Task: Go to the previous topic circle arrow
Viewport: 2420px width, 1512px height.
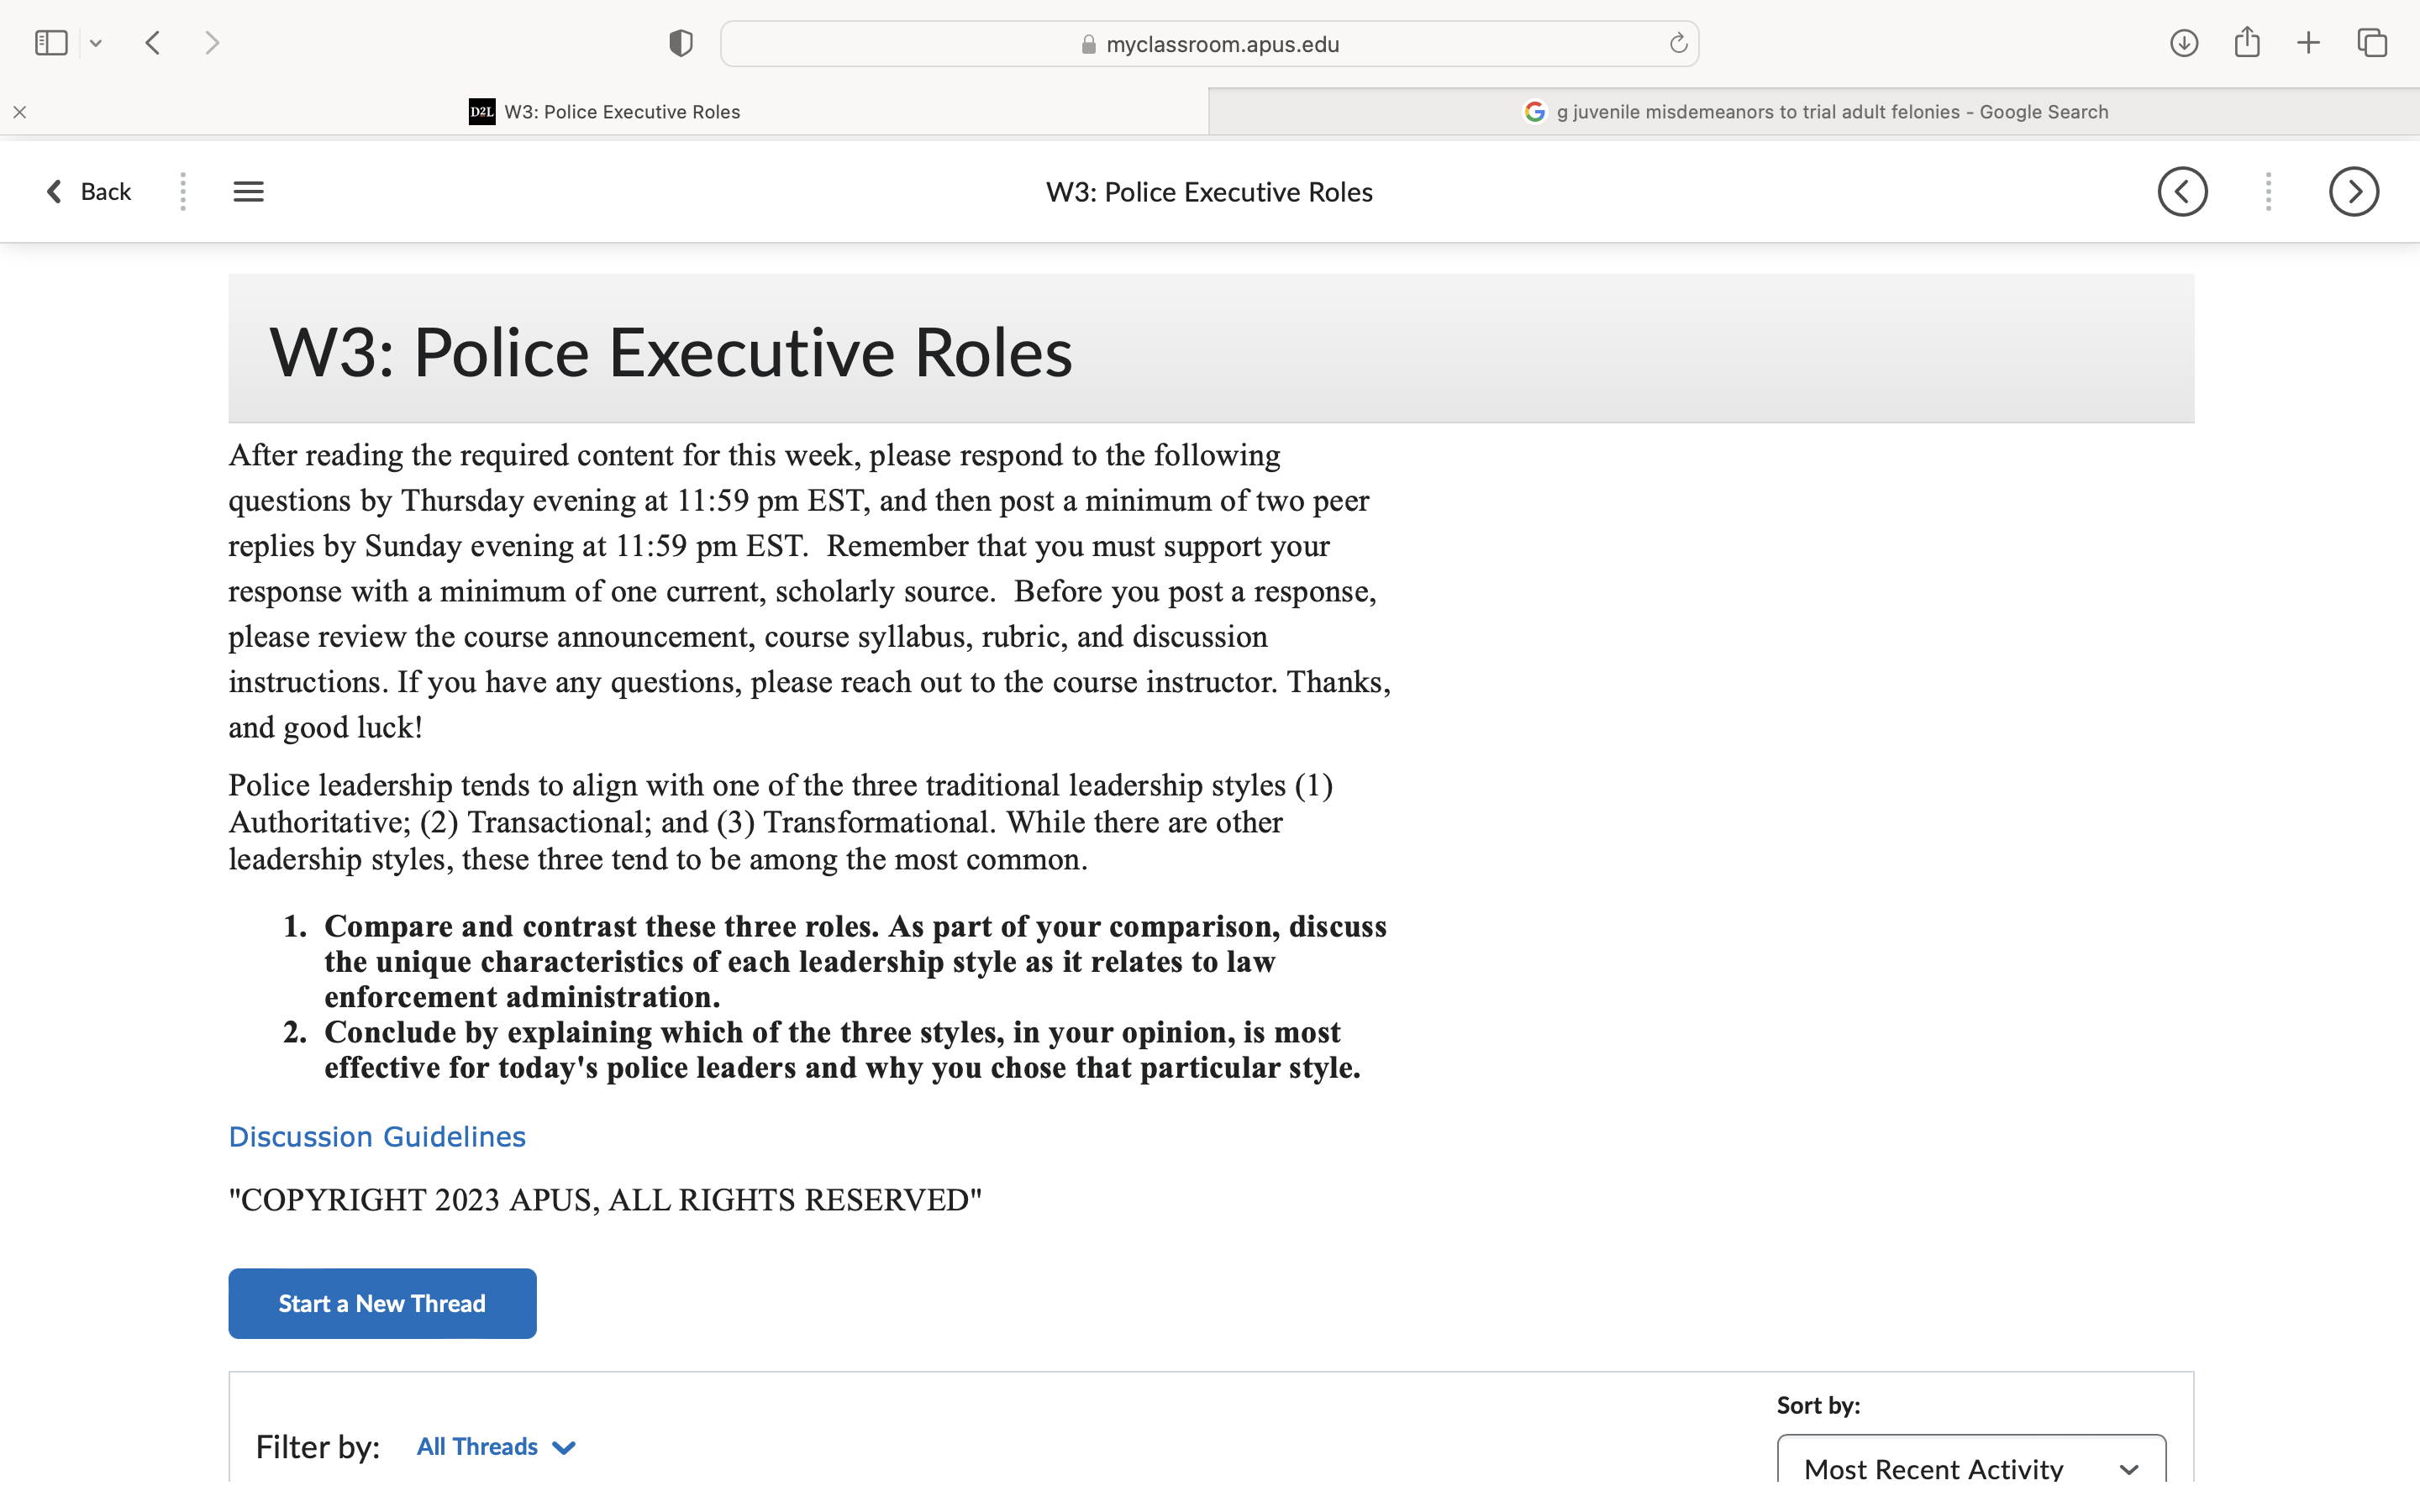Action: [2182, 191]
